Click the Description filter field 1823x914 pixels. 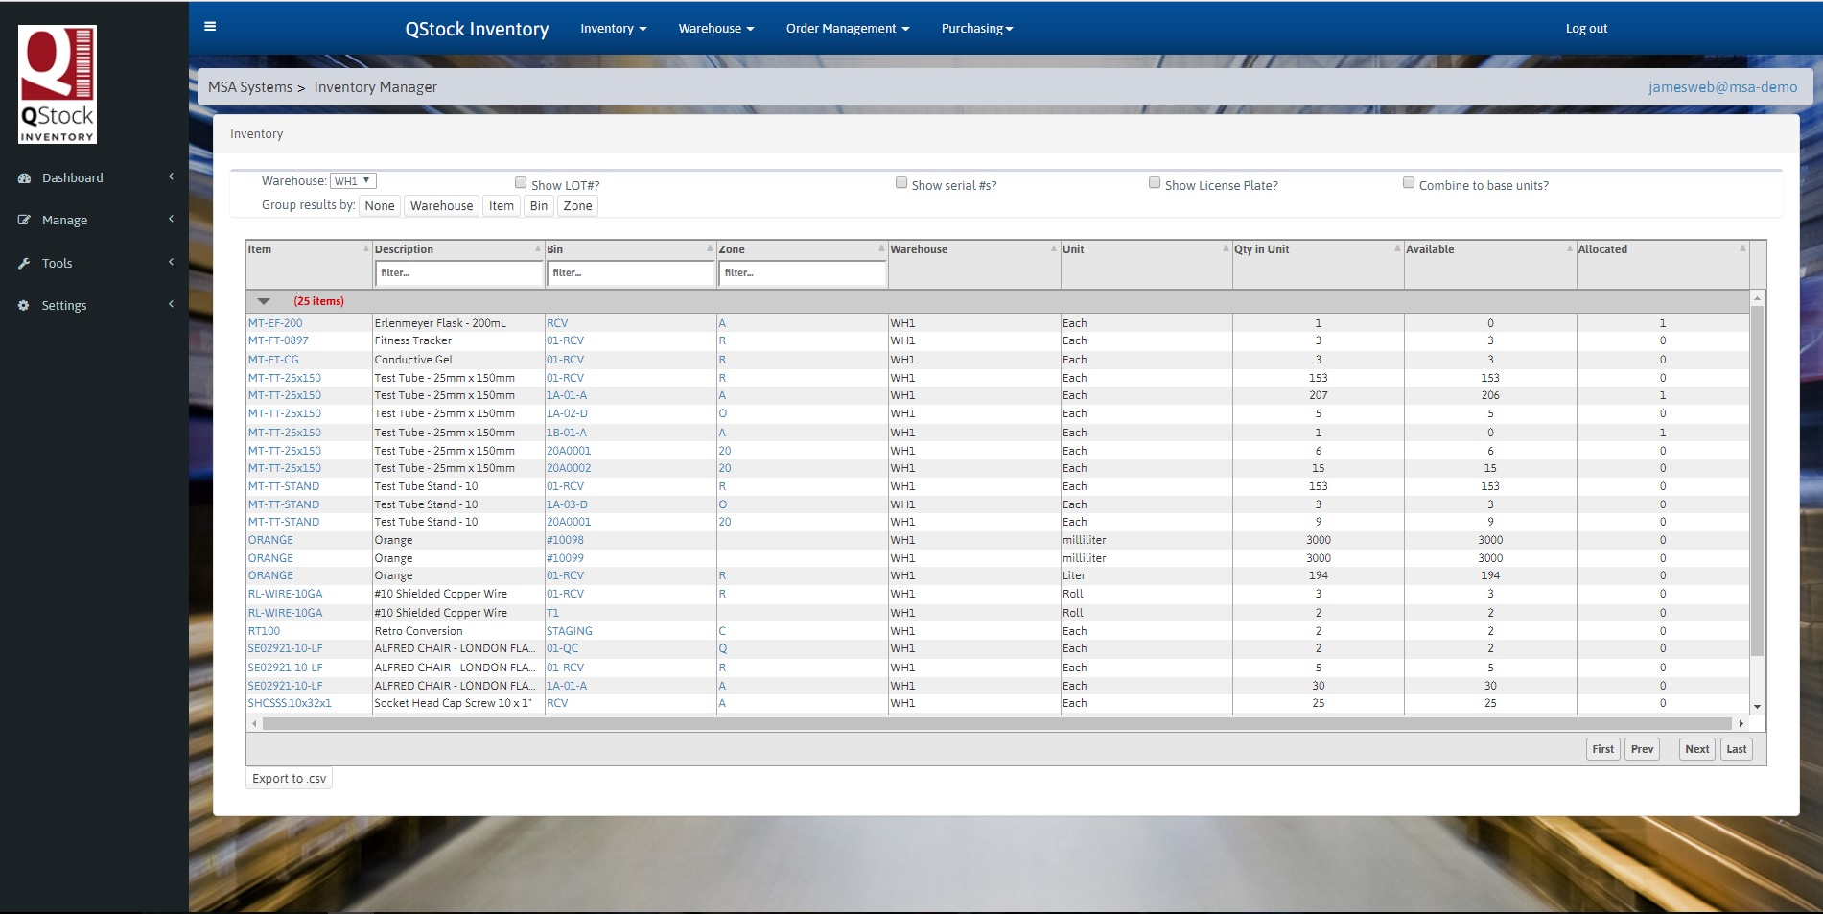(x=459, y=273)
